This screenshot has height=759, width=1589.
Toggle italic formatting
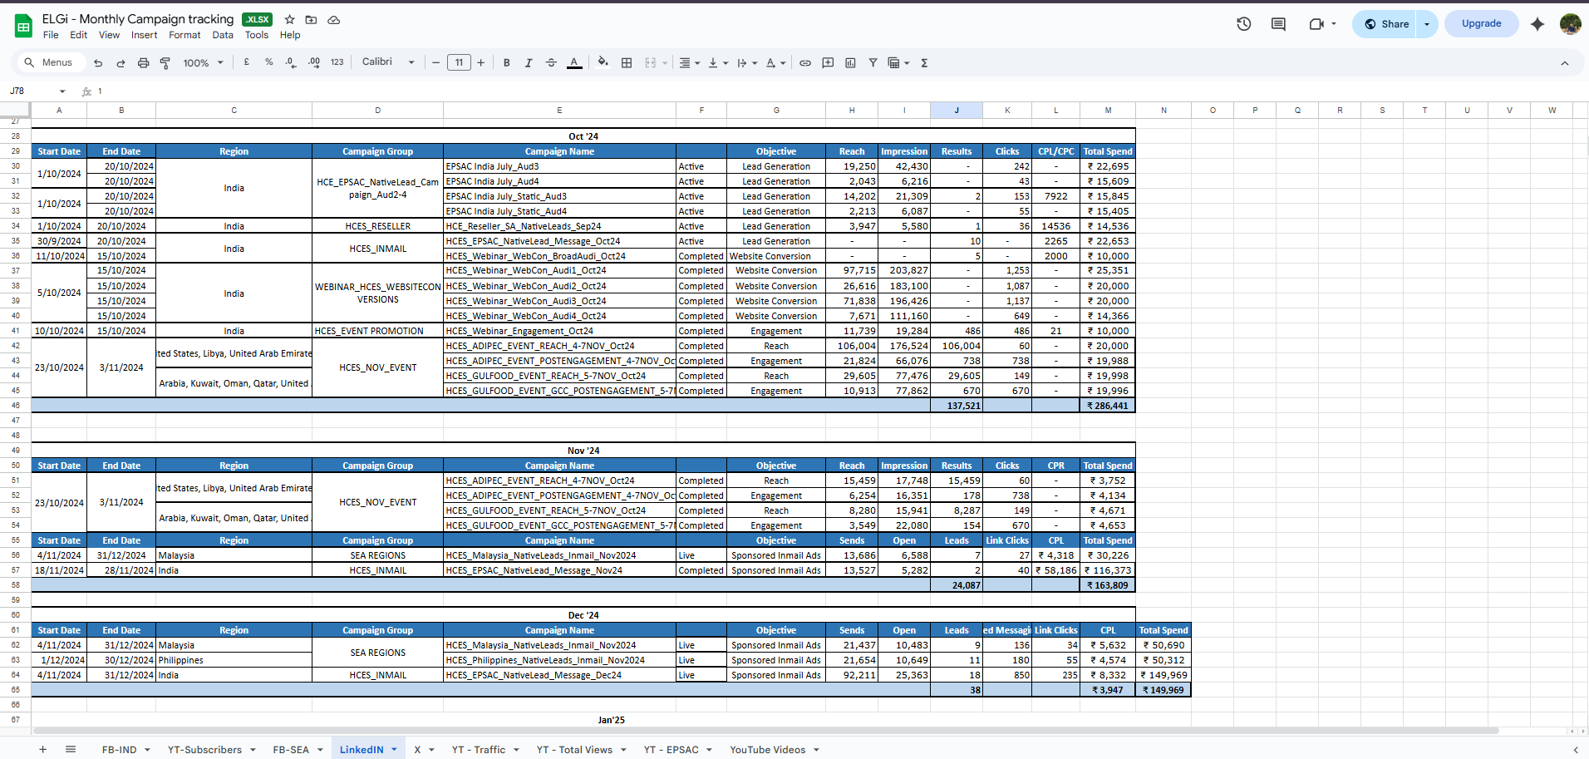click(529, 63)
